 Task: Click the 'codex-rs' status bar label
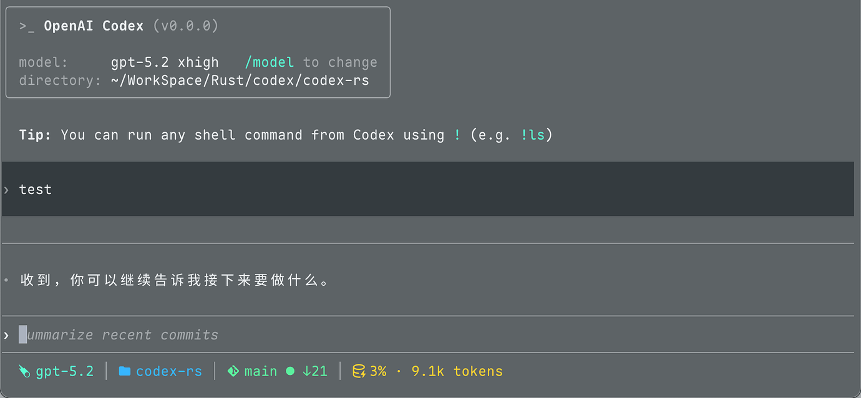(169, 372)
